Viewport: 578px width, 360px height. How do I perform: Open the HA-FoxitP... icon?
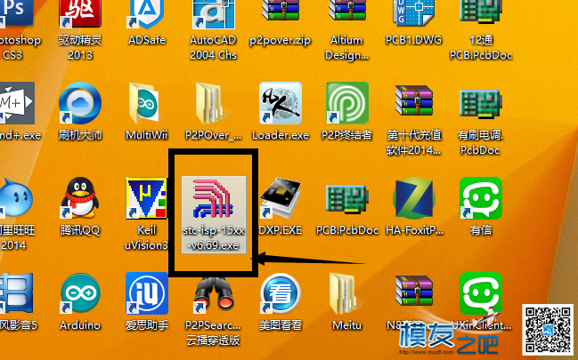(414, 198)
